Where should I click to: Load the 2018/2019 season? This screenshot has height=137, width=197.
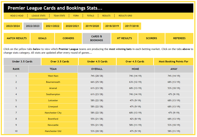pos(112,26)
